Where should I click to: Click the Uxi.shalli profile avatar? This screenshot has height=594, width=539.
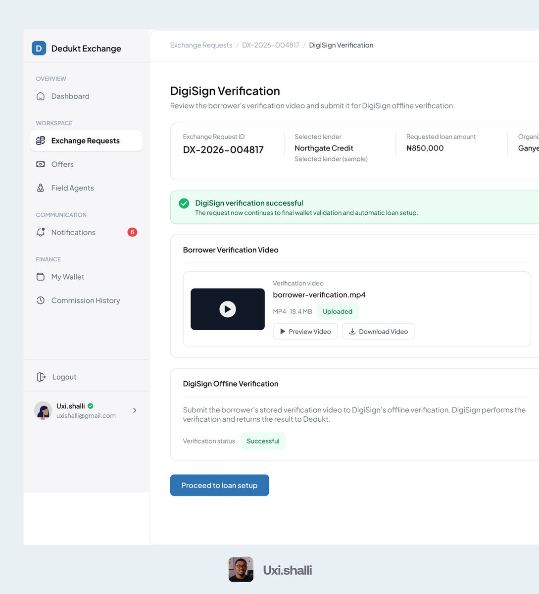(43, 410)
